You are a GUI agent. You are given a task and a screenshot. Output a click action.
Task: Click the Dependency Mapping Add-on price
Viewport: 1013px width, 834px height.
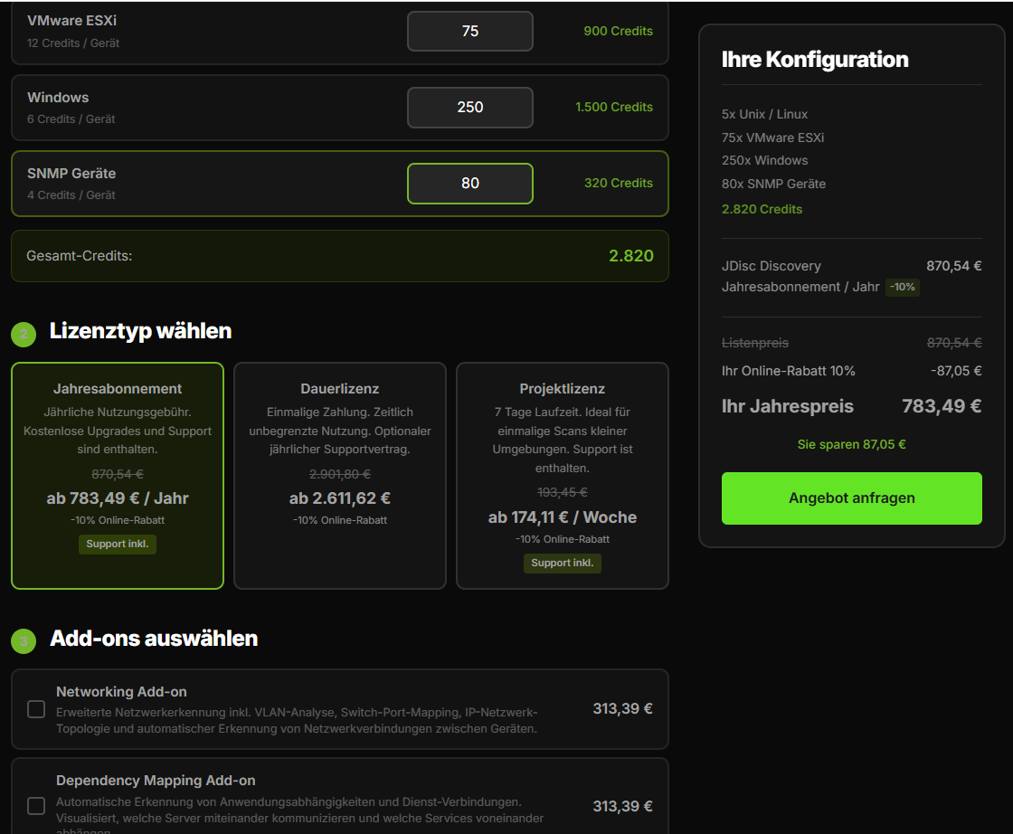point(622,806)
